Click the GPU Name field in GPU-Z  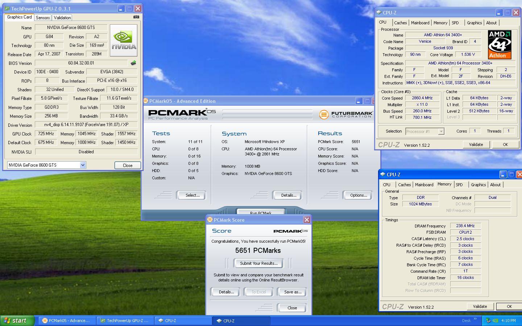click(71, 28)
